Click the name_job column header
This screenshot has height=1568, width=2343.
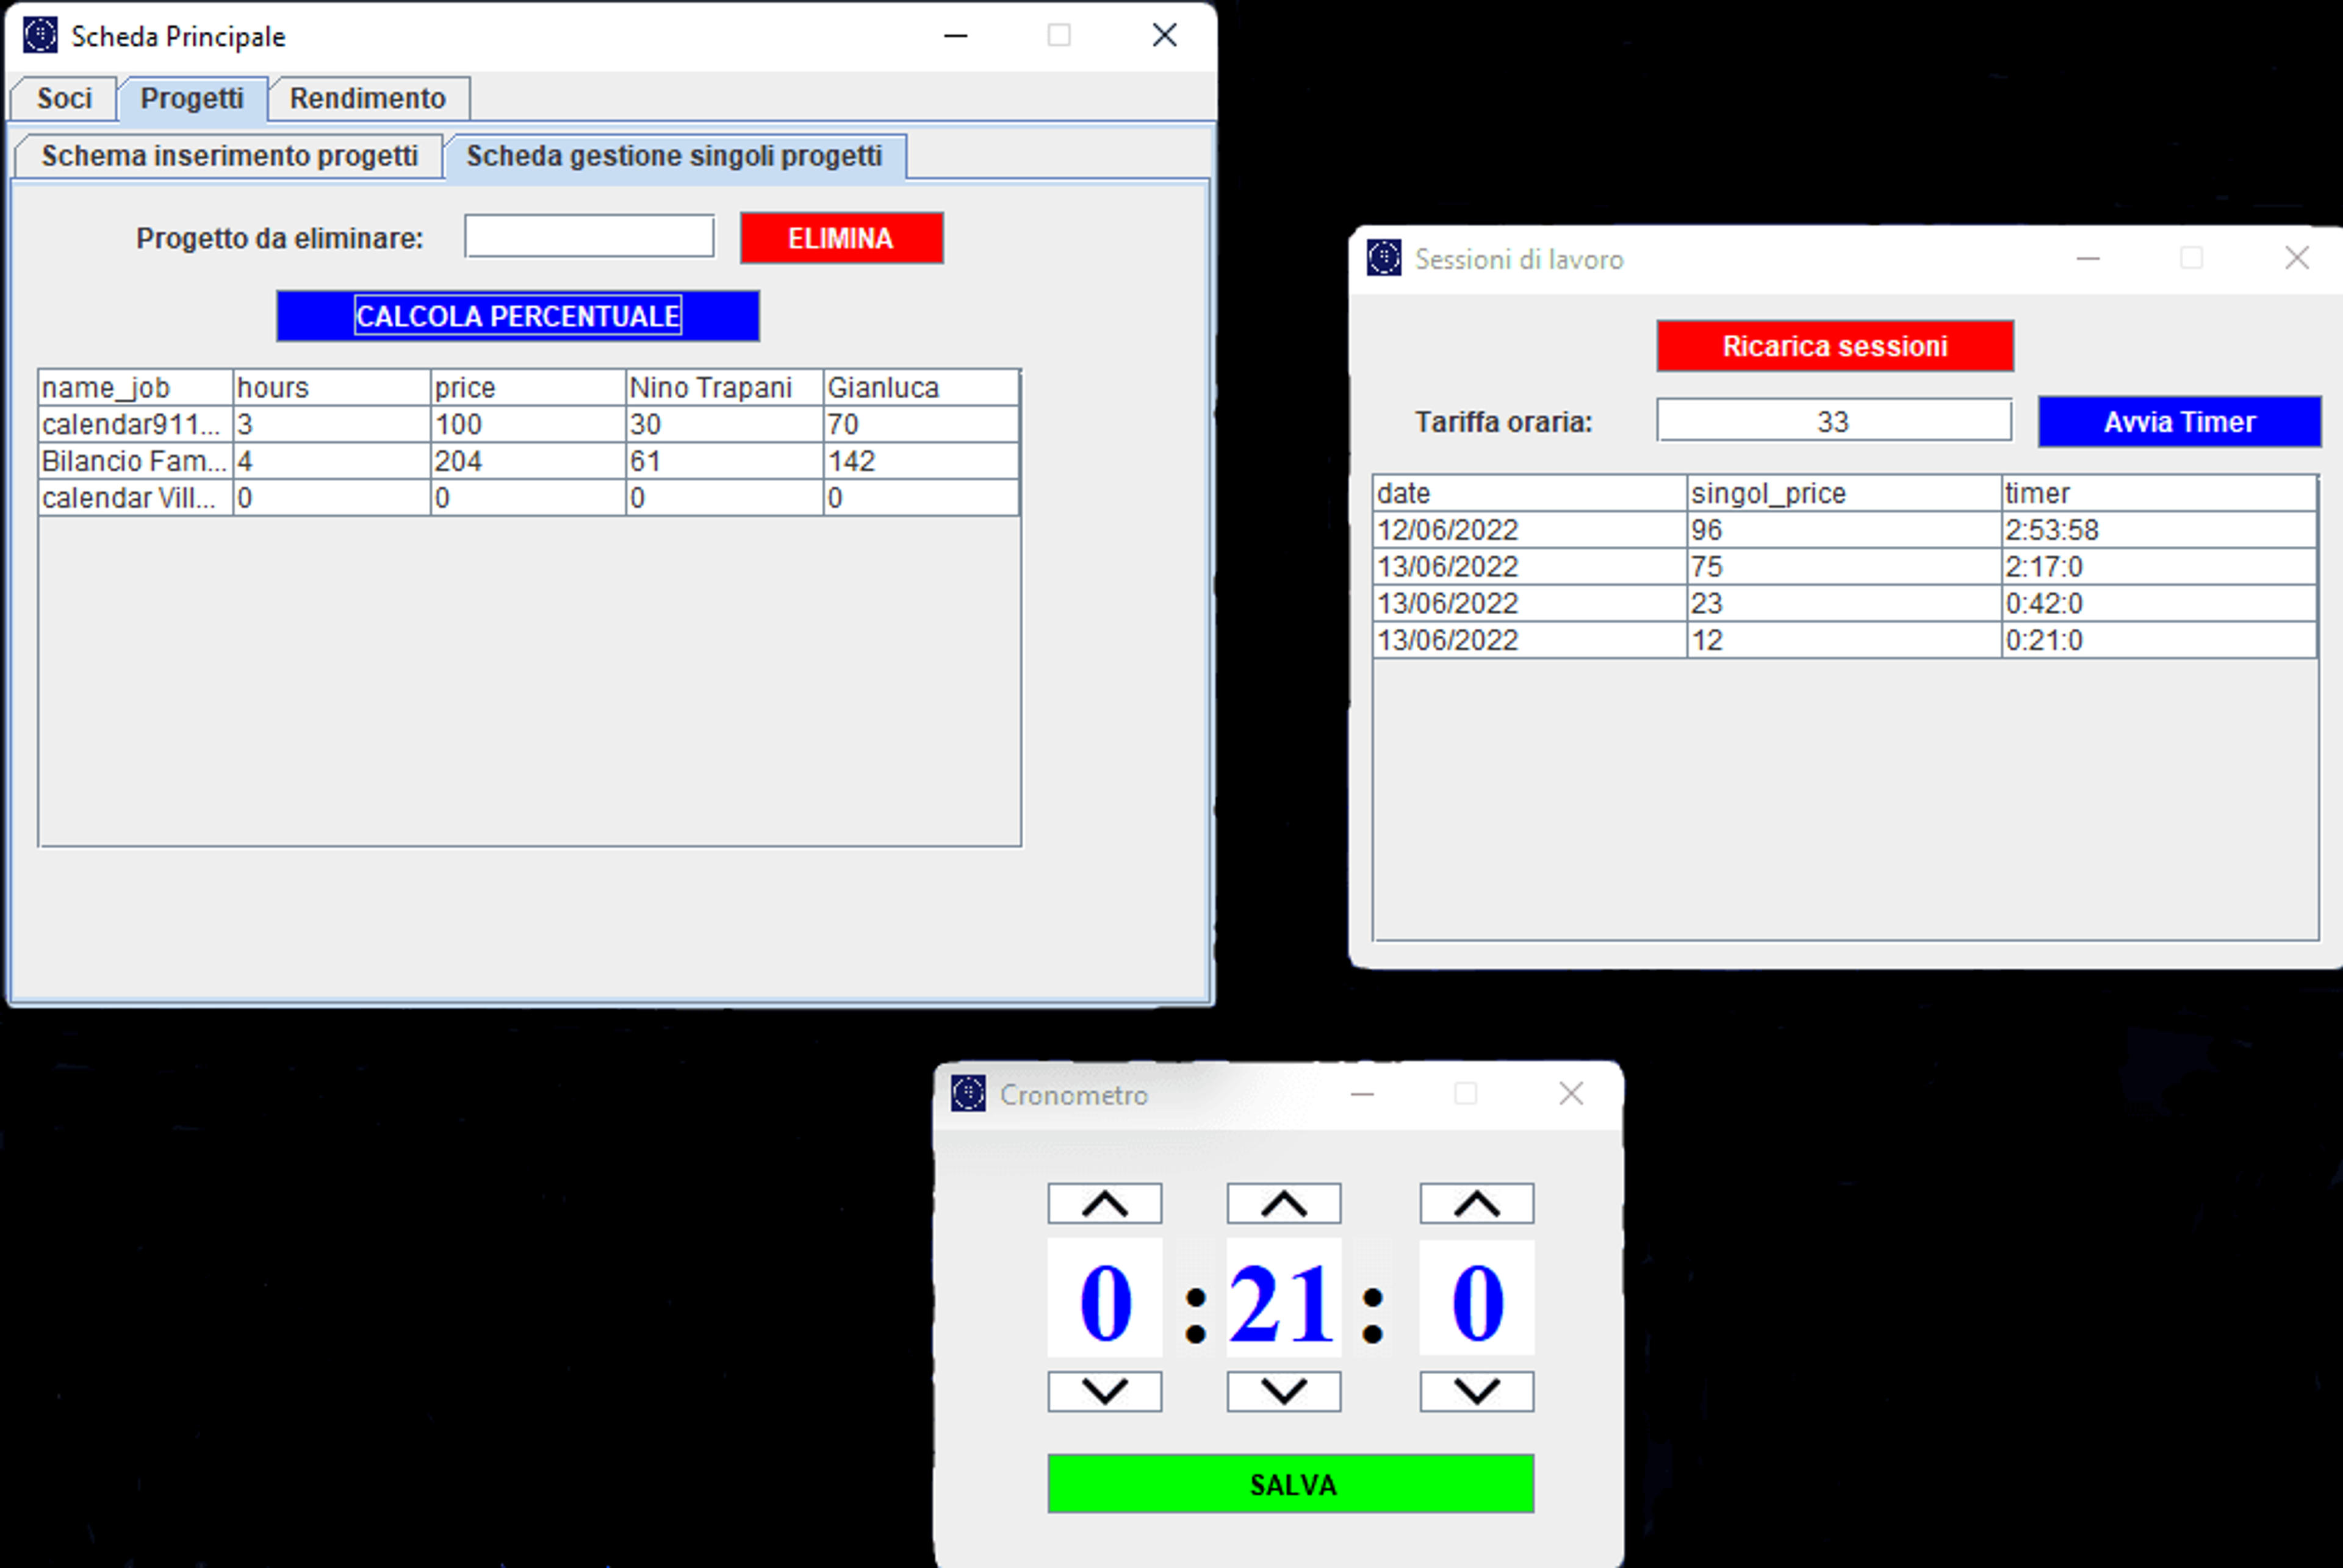click(x=136, y=388)
